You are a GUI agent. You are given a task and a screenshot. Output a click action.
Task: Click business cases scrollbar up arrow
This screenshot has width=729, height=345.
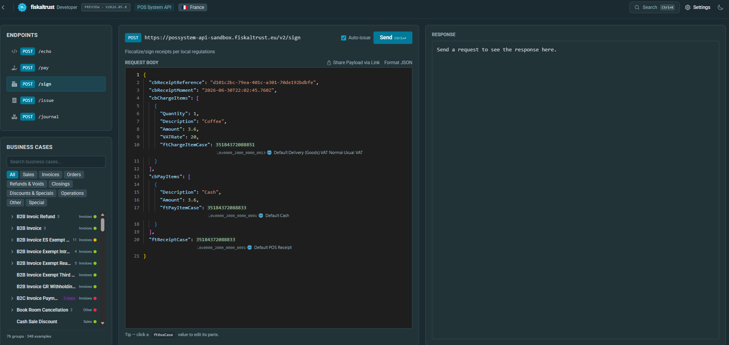(x=103, y=215)
